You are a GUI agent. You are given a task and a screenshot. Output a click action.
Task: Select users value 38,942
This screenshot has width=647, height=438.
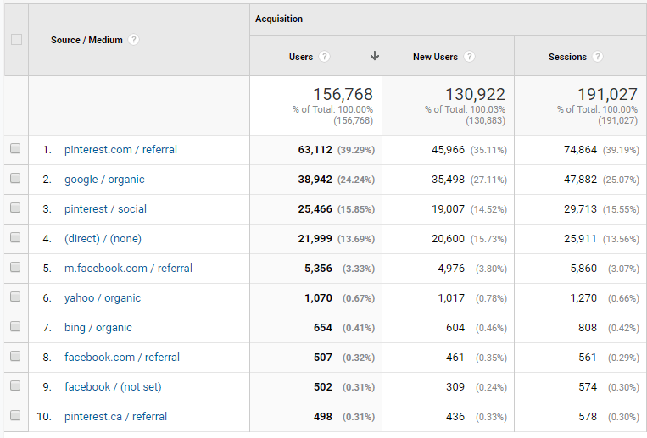click(x=315, y=180)
